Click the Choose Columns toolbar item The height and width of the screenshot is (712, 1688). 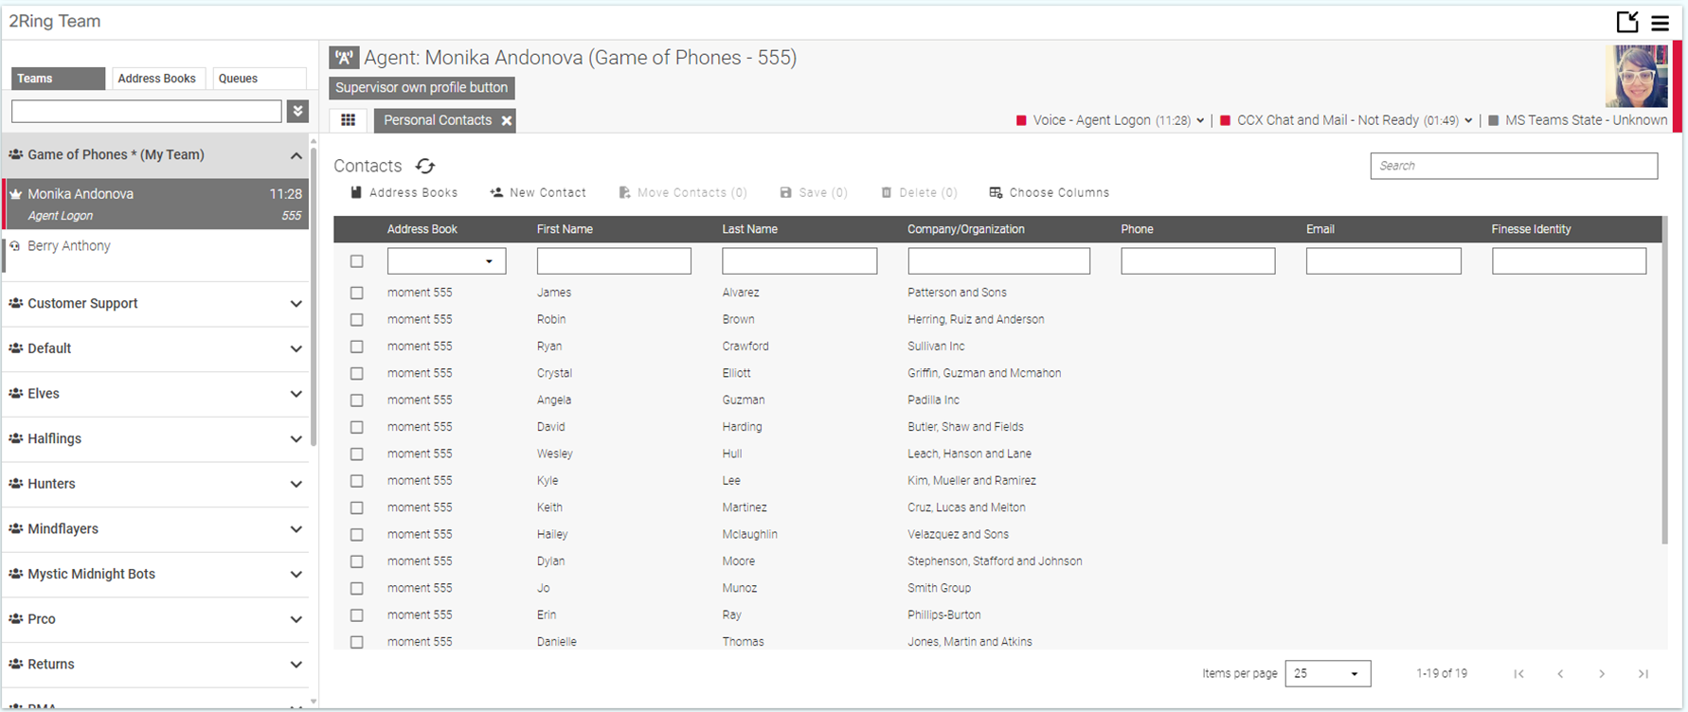coord(1049,192)
